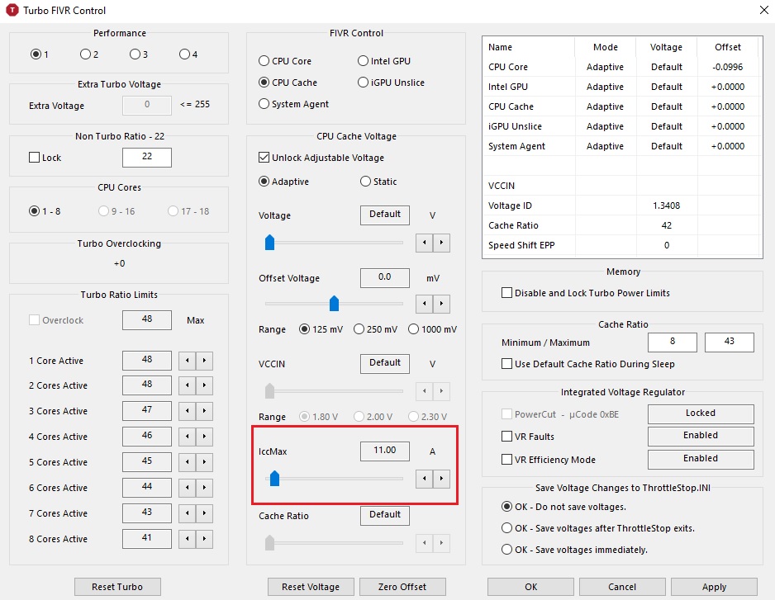Raise Offset Voltage with right arrow
This screenshot has width=775, height=600.
point(441,303)
